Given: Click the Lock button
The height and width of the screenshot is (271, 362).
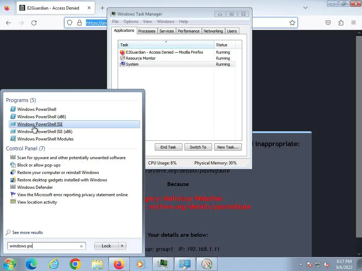Looking at the screenshot, I should [106, 246].
